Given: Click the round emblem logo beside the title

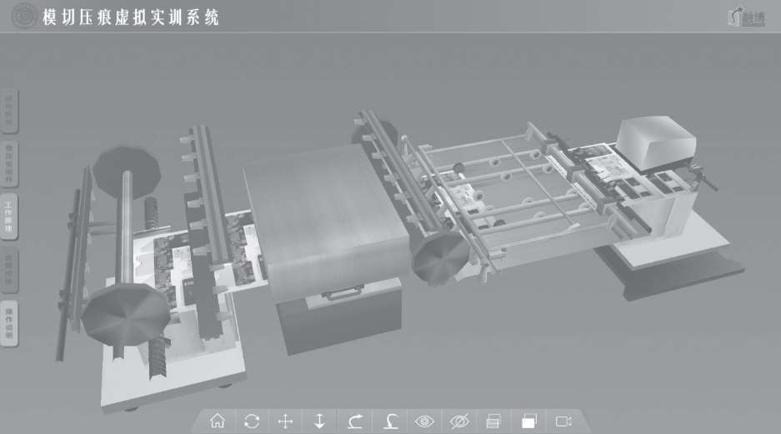Looking at the screenshot, I should (x=23, y=16).
